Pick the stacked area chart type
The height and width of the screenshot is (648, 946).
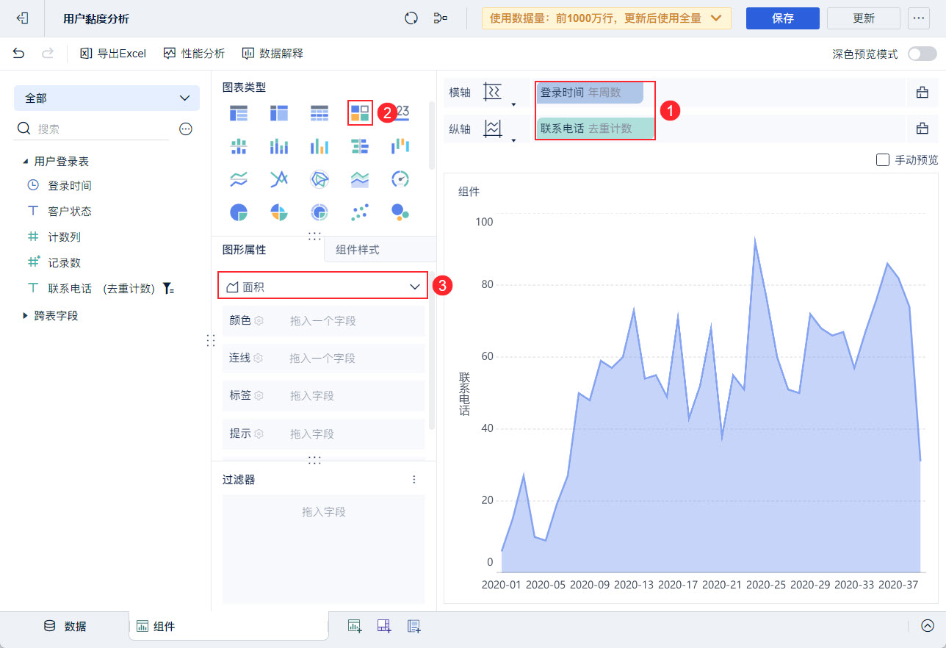(360, 179)
